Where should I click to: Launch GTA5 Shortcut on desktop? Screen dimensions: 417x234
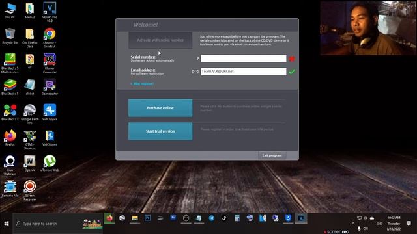[29, 140]
